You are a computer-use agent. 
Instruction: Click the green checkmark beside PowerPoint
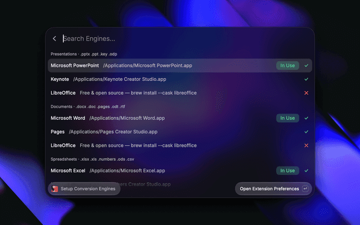[306, 65]
